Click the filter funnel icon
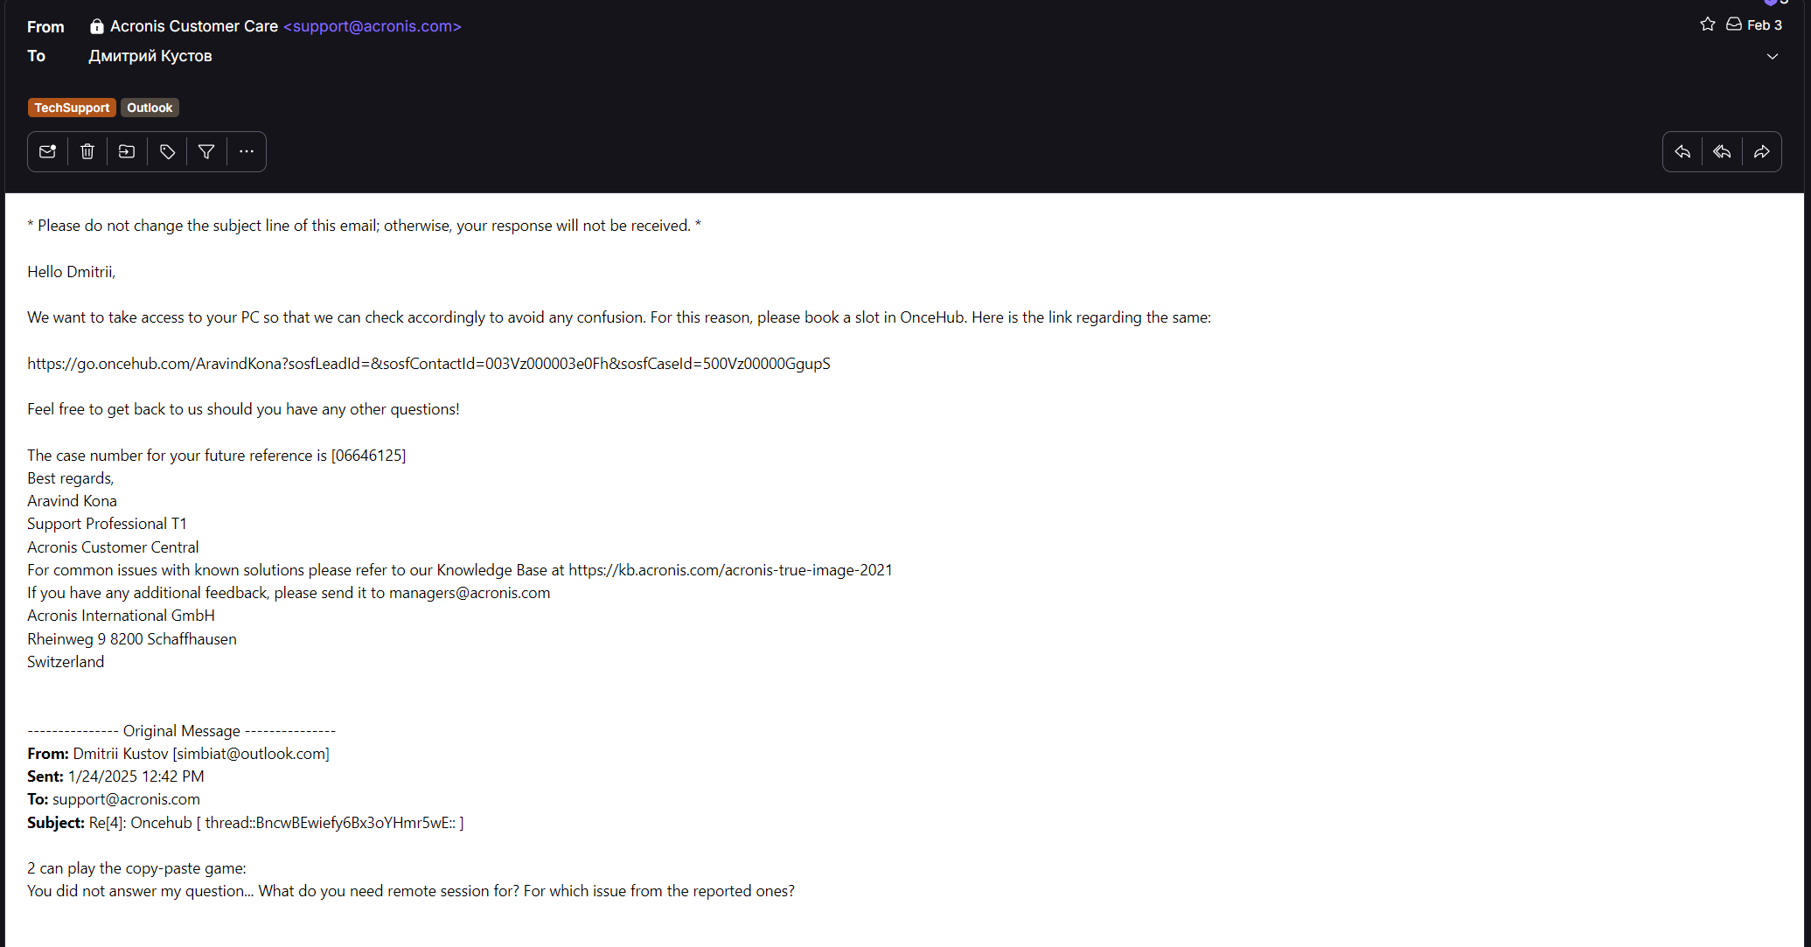 coord(206,152)
